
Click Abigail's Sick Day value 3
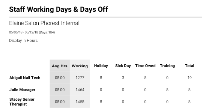123,78
